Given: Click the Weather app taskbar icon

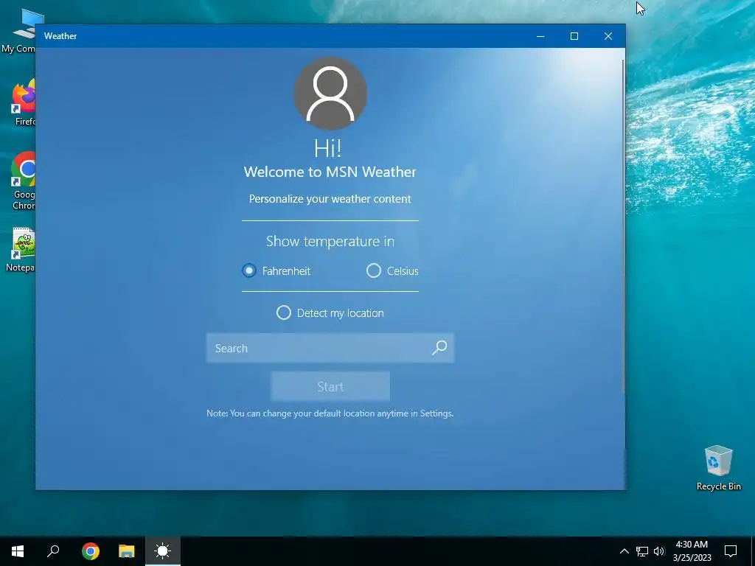Looking at the screenshot, I should click(163, 551).
